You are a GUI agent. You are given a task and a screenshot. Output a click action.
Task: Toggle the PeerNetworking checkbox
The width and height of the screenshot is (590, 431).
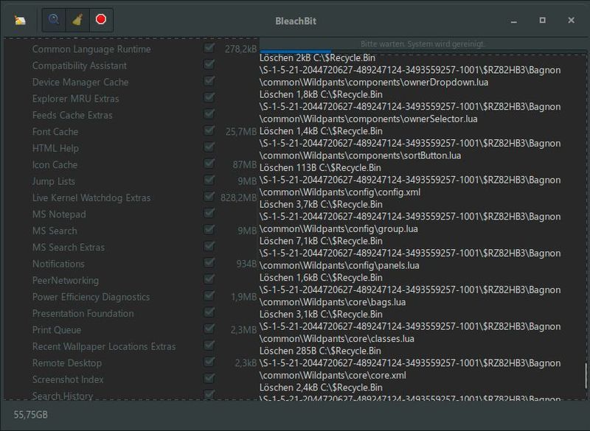tap(209, 279)
